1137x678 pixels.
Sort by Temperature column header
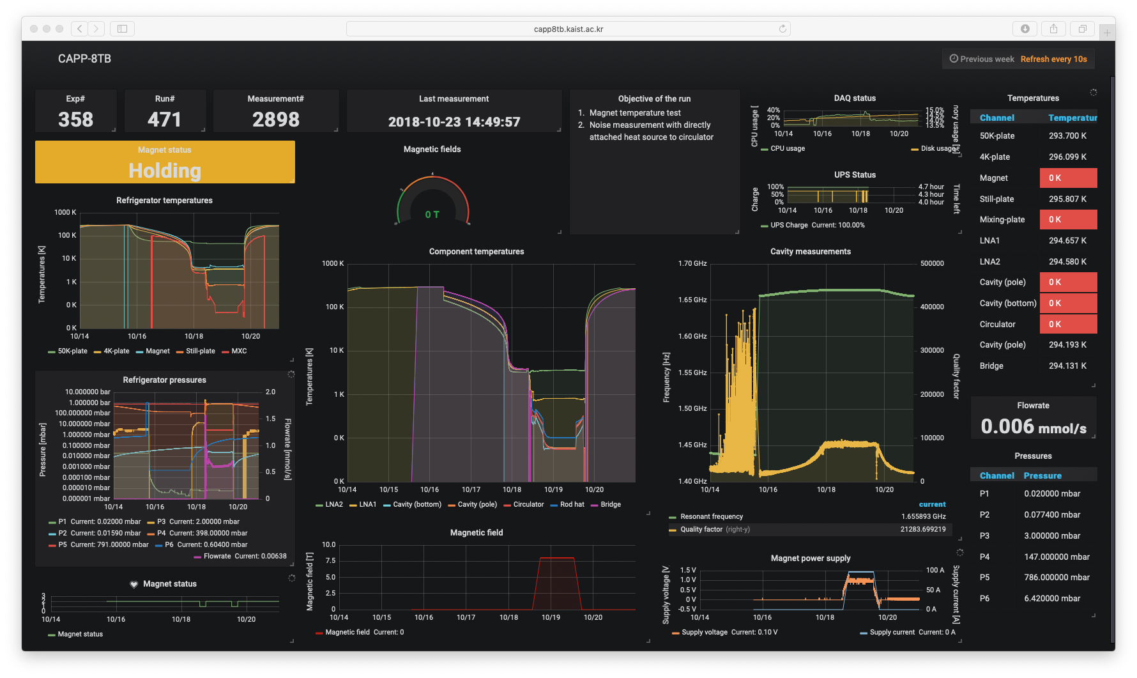[1072, 118]
